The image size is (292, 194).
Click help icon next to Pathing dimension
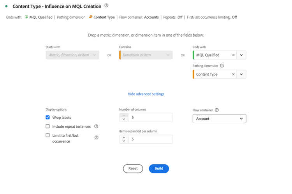tap(222, 66)
